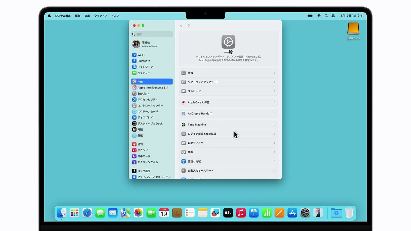This screenshot has height=231, width=411.
Task: Open the Music app in Dock
Action: point(241,213)
